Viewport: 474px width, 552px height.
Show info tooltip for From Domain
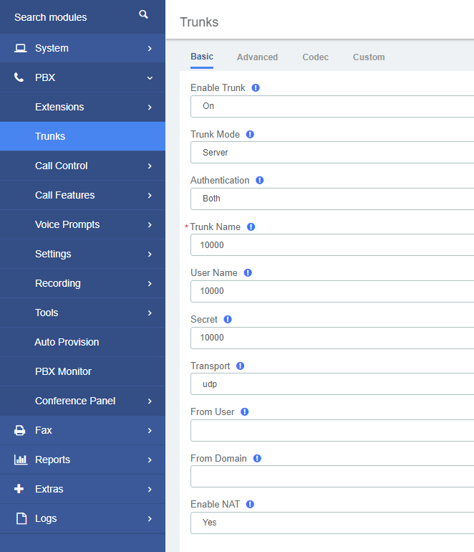point(257,458)
